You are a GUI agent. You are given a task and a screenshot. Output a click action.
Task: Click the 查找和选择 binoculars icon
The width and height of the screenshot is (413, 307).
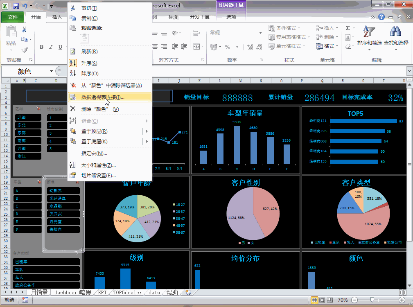pyautogui.click(x=396, y=32)
